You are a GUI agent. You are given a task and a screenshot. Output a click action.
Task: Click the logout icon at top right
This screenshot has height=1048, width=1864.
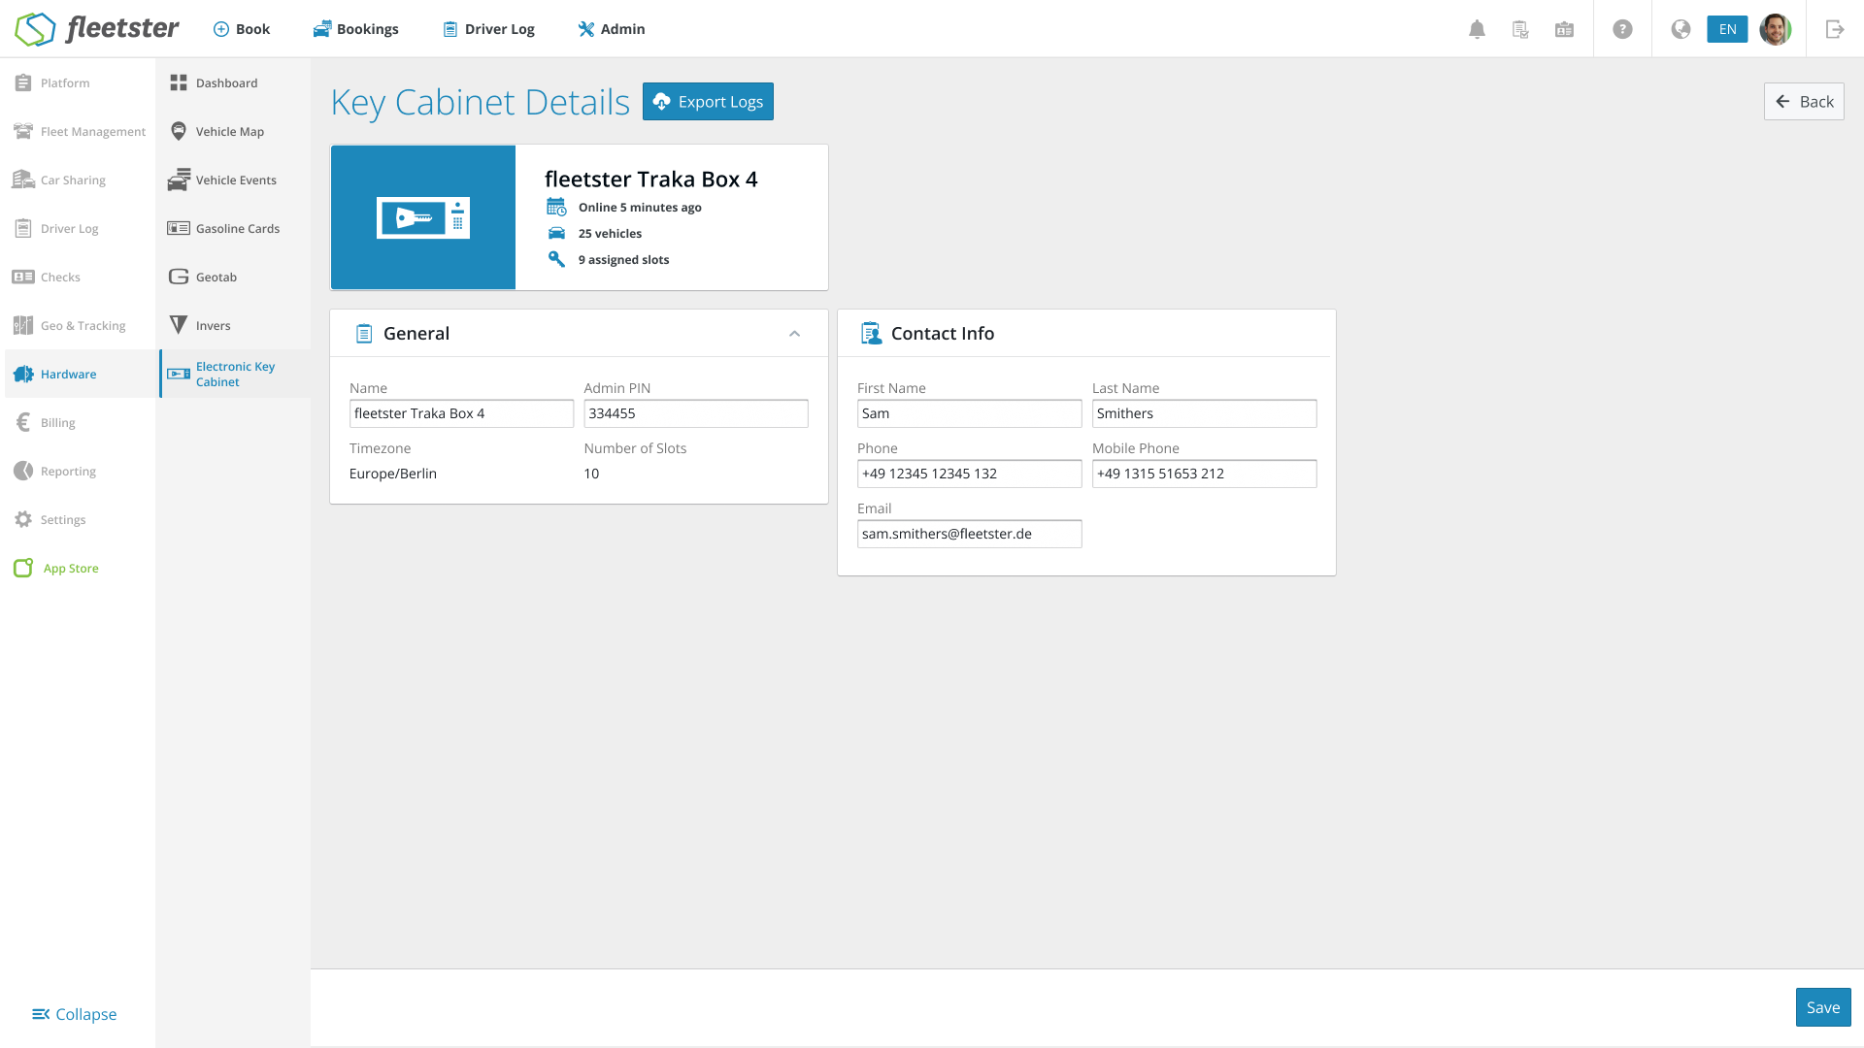point(1835,29)
